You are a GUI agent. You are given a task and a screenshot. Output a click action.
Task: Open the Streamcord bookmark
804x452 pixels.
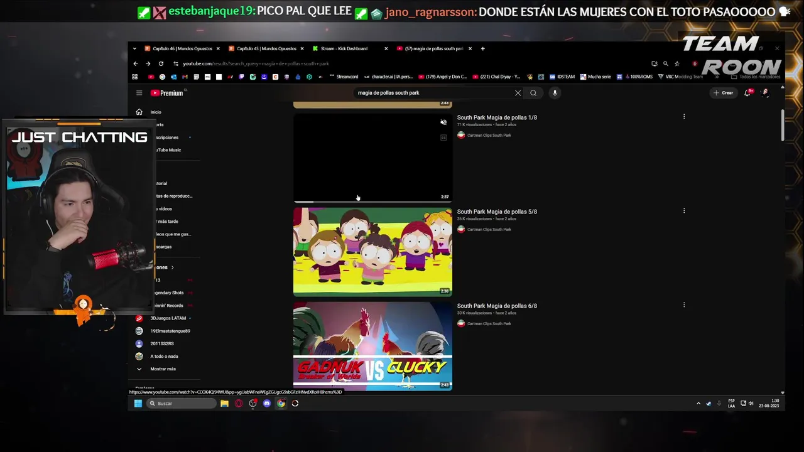pos(344,77)
